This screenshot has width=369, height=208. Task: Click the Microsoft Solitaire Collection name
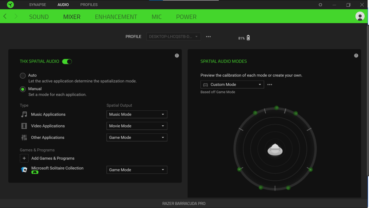click(x=58, y=168)
